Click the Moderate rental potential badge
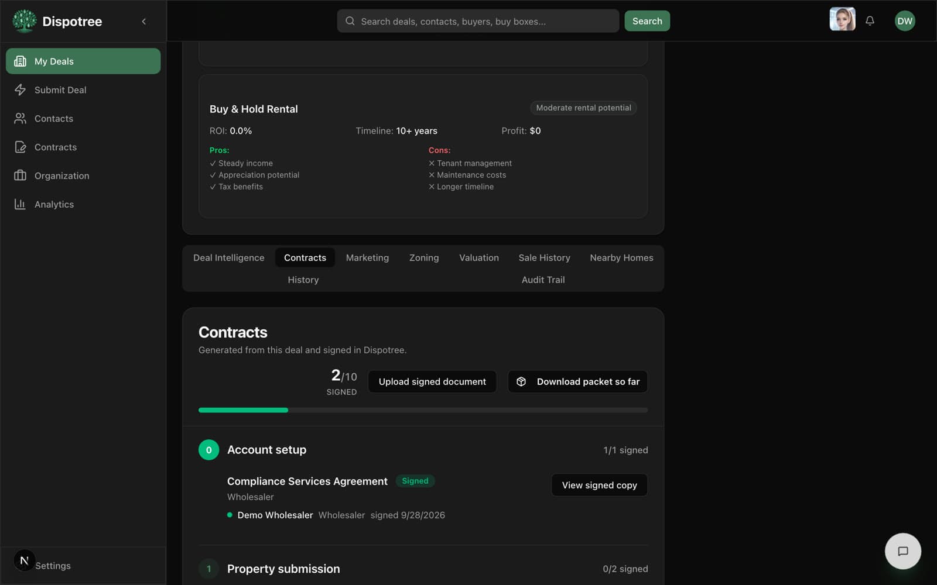The width and height of the screenshot is (937, 585). [x=583, y=108]
